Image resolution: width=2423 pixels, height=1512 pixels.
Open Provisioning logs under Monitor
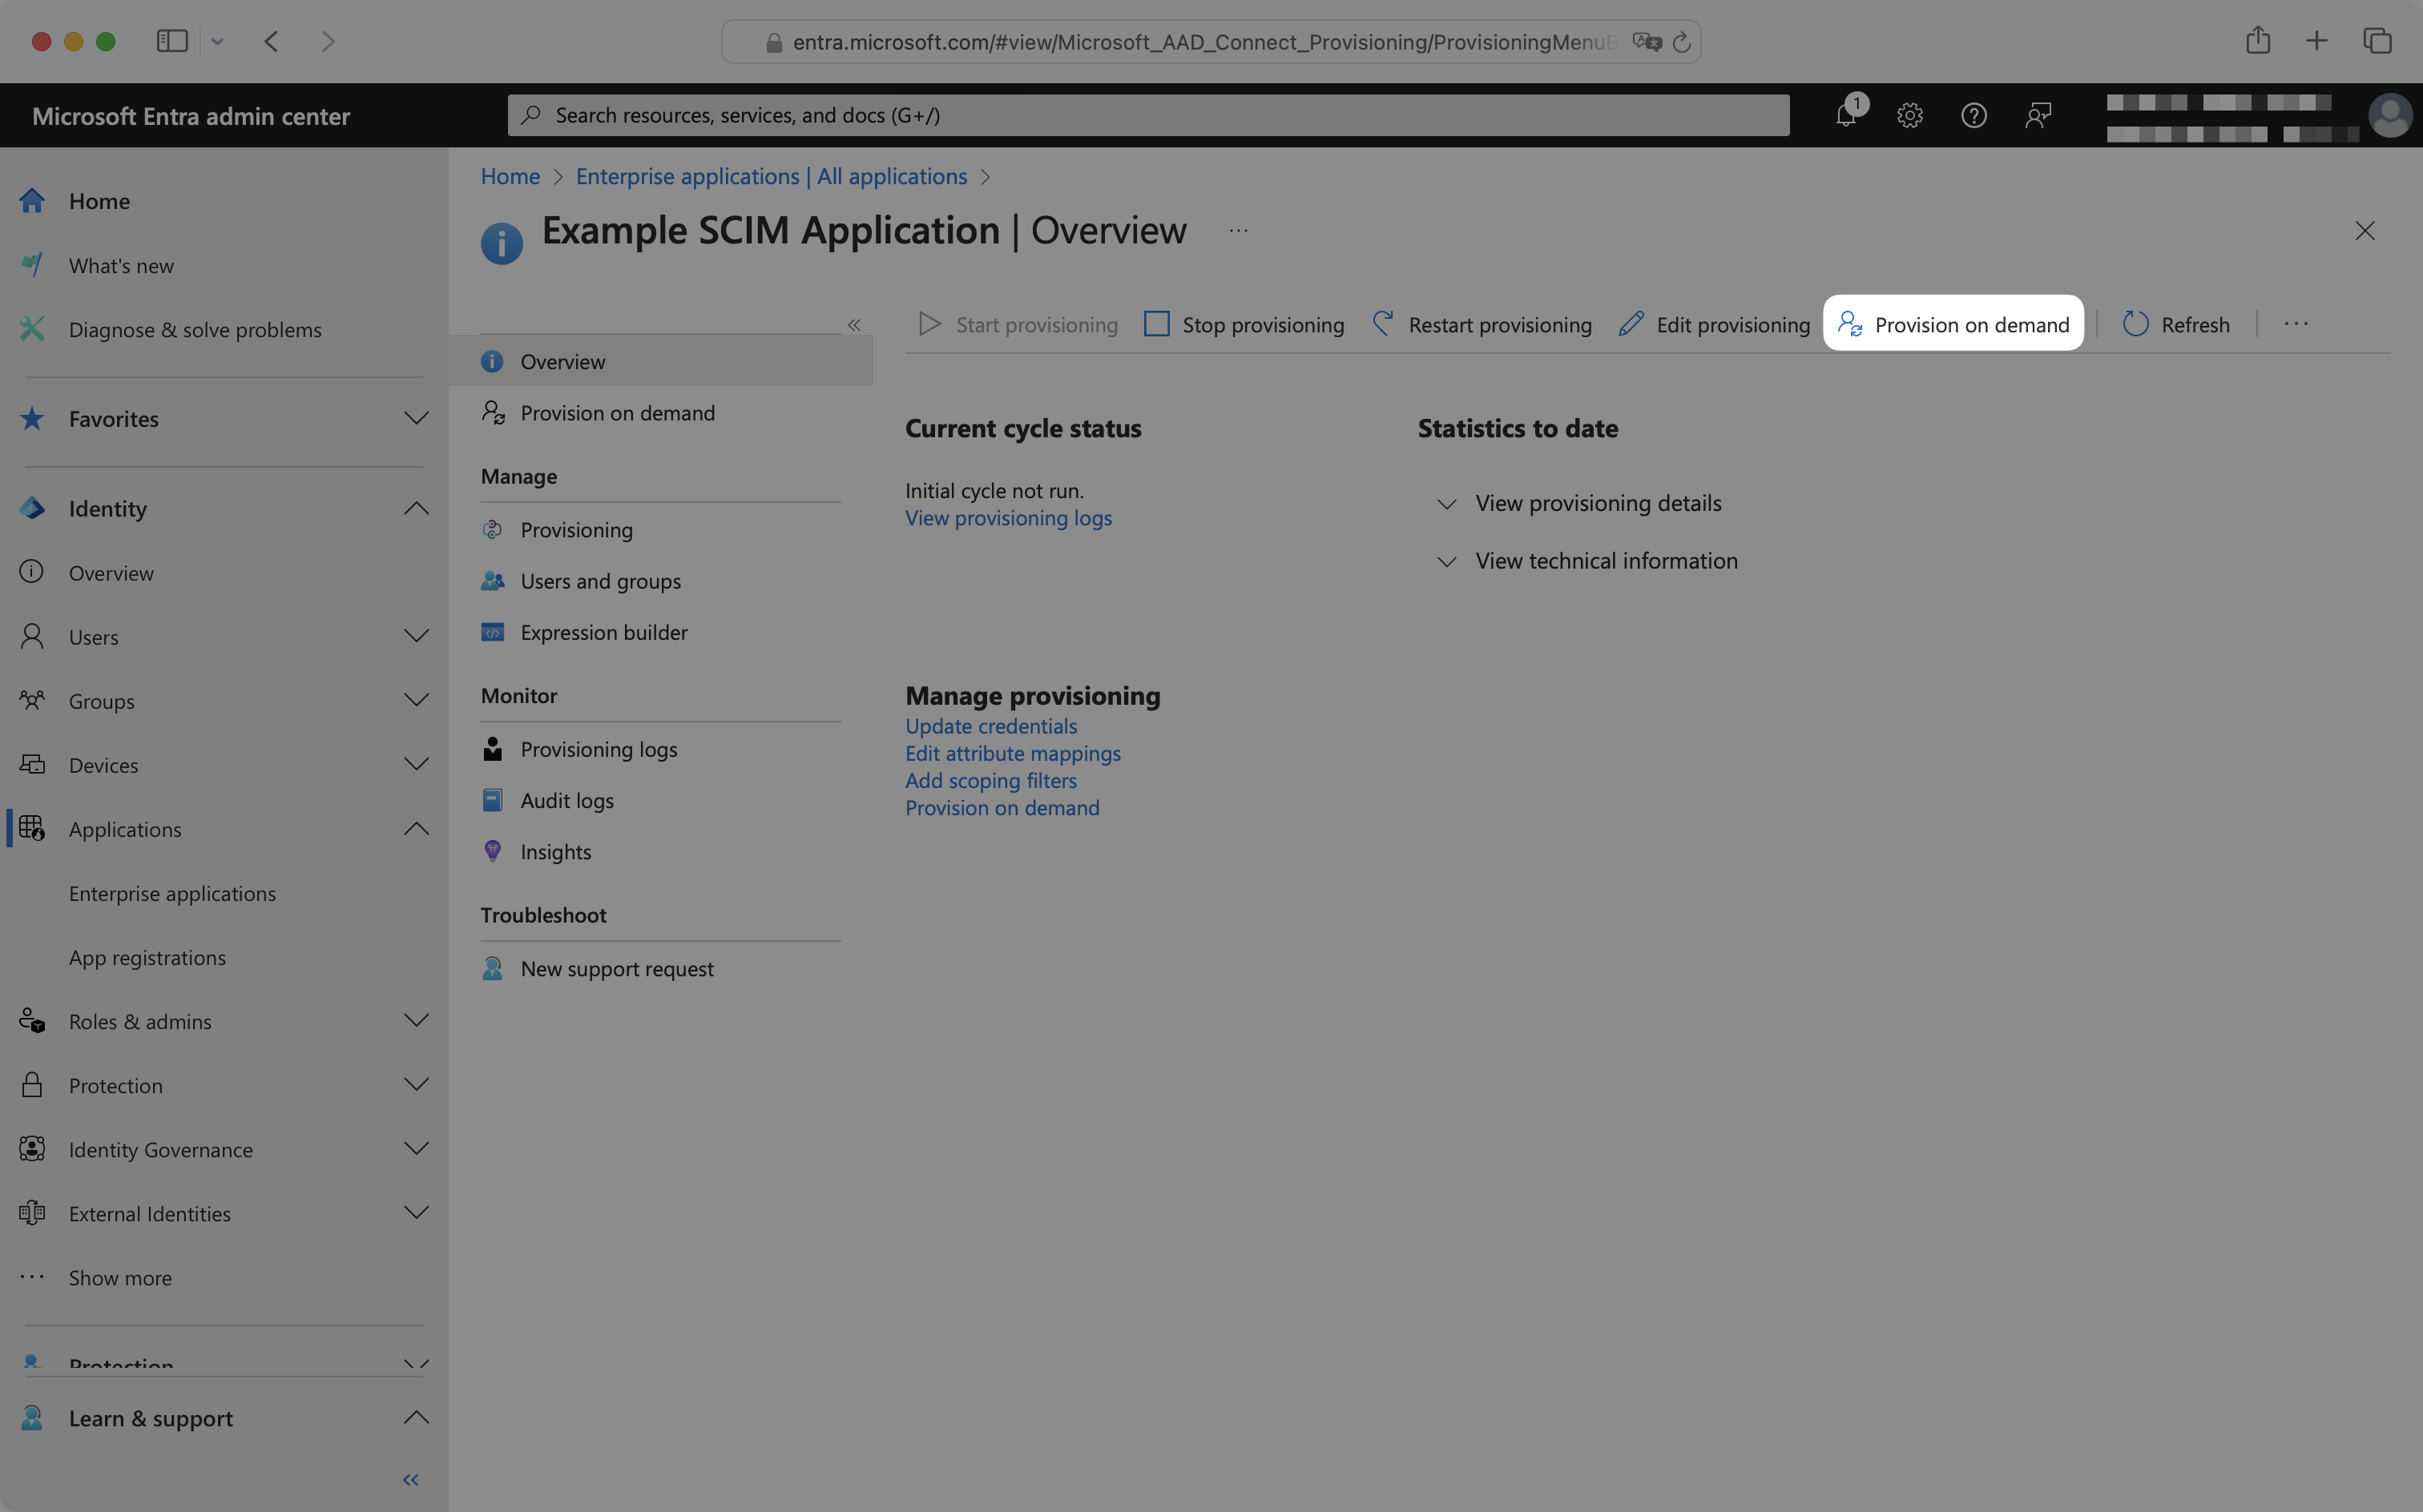[x=597, y=748]
